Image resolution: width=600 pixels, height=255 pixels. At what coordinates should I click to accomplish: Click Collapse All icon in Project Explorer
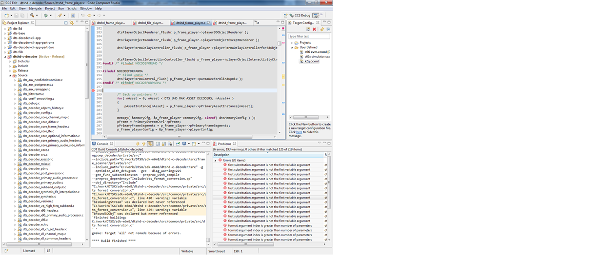66,22
